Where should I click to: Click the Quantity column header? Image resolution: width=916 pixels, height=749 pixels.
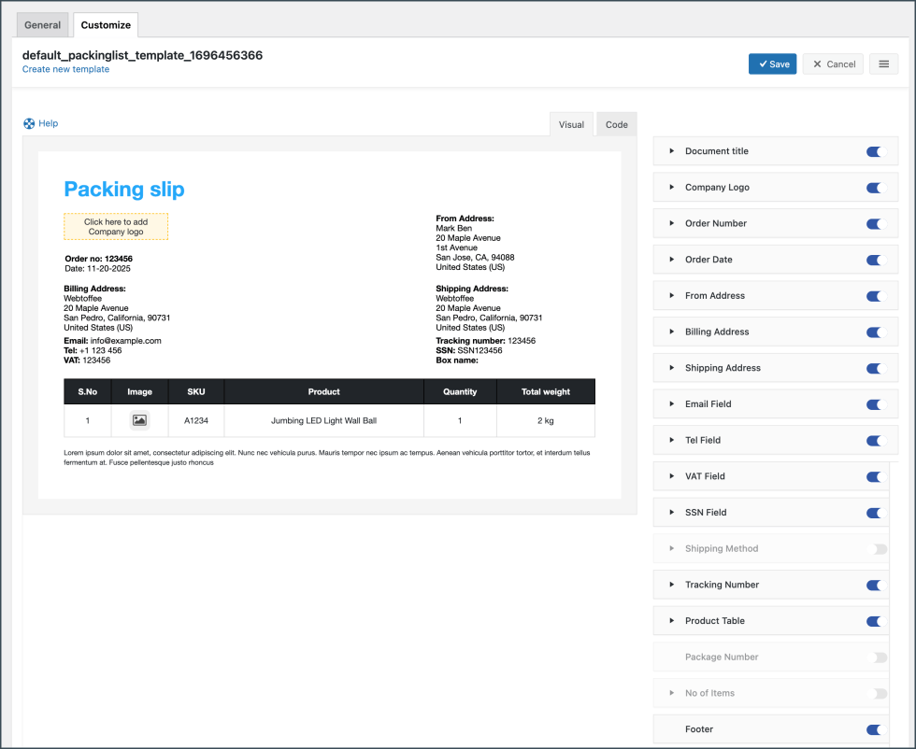coord(460,391)
